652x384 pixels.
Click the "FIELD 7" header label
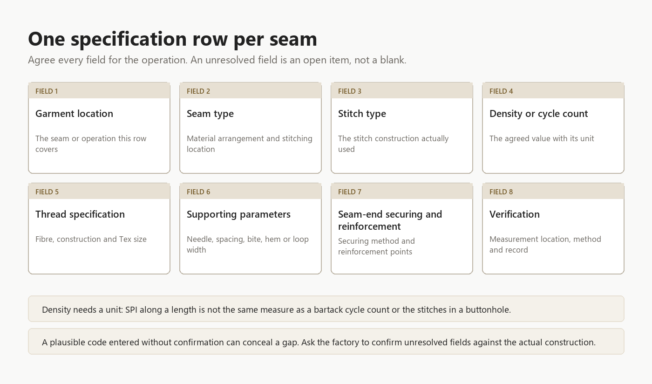coord(350,192)
